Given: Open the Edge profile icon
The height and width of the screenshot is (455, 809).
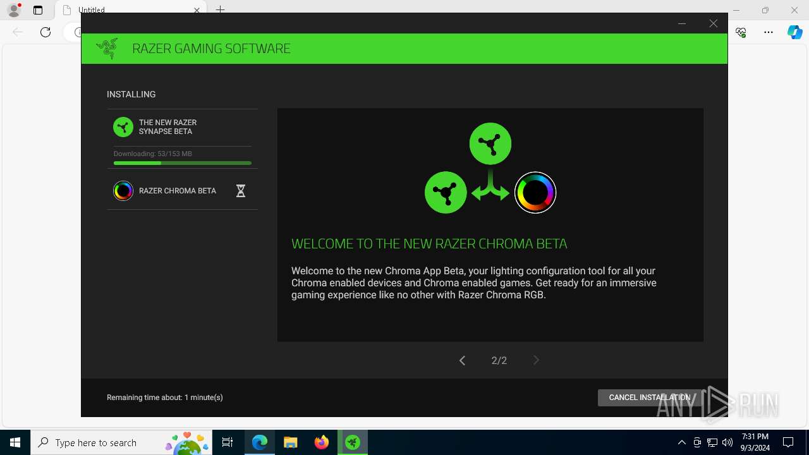Looking at the screenshot, I should point(14,10).
